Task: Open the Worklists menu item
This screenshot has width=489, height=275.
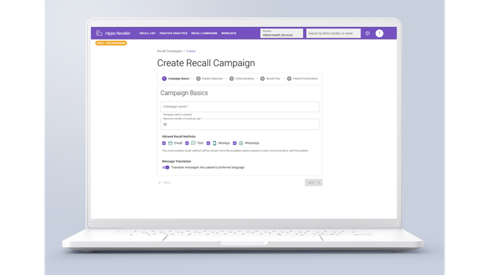Action: click(x=228, y=34)
